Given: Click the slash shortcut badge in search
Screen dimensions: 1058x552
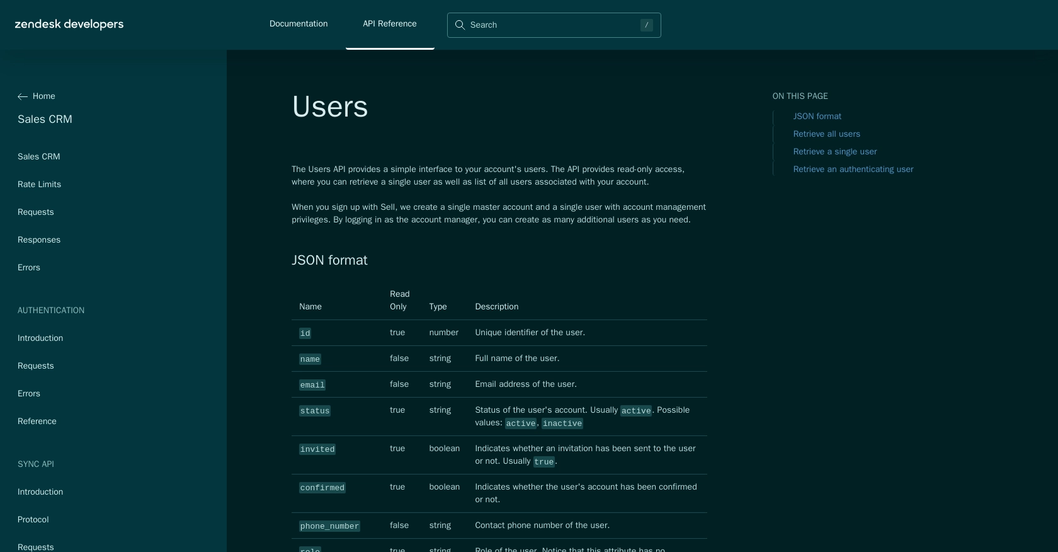Looking at the screenshot, I should (646, 25).
